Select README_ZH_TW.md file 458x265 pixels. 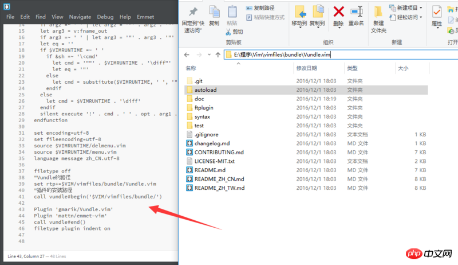tap(306, 188)
